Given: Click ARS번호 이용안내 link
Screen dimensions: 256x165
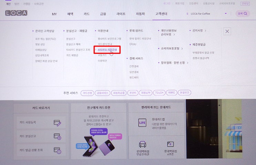Looking at the screenshot, I should pos(107,50).
